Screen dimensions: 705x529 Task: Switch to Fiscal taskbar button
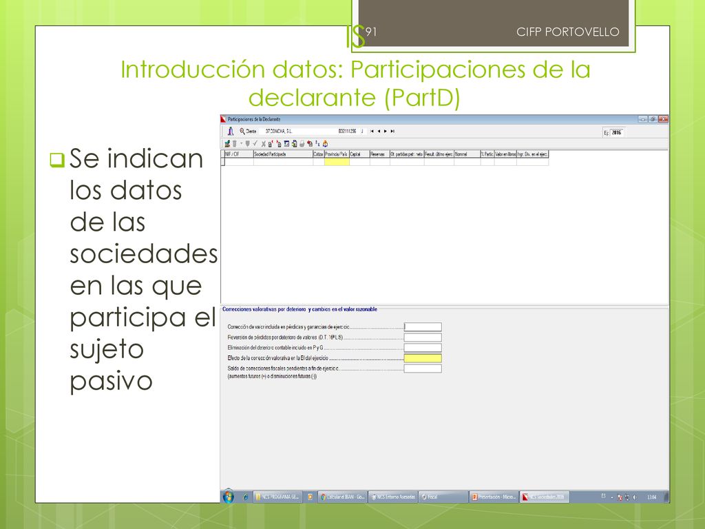[x=443, y=497]
